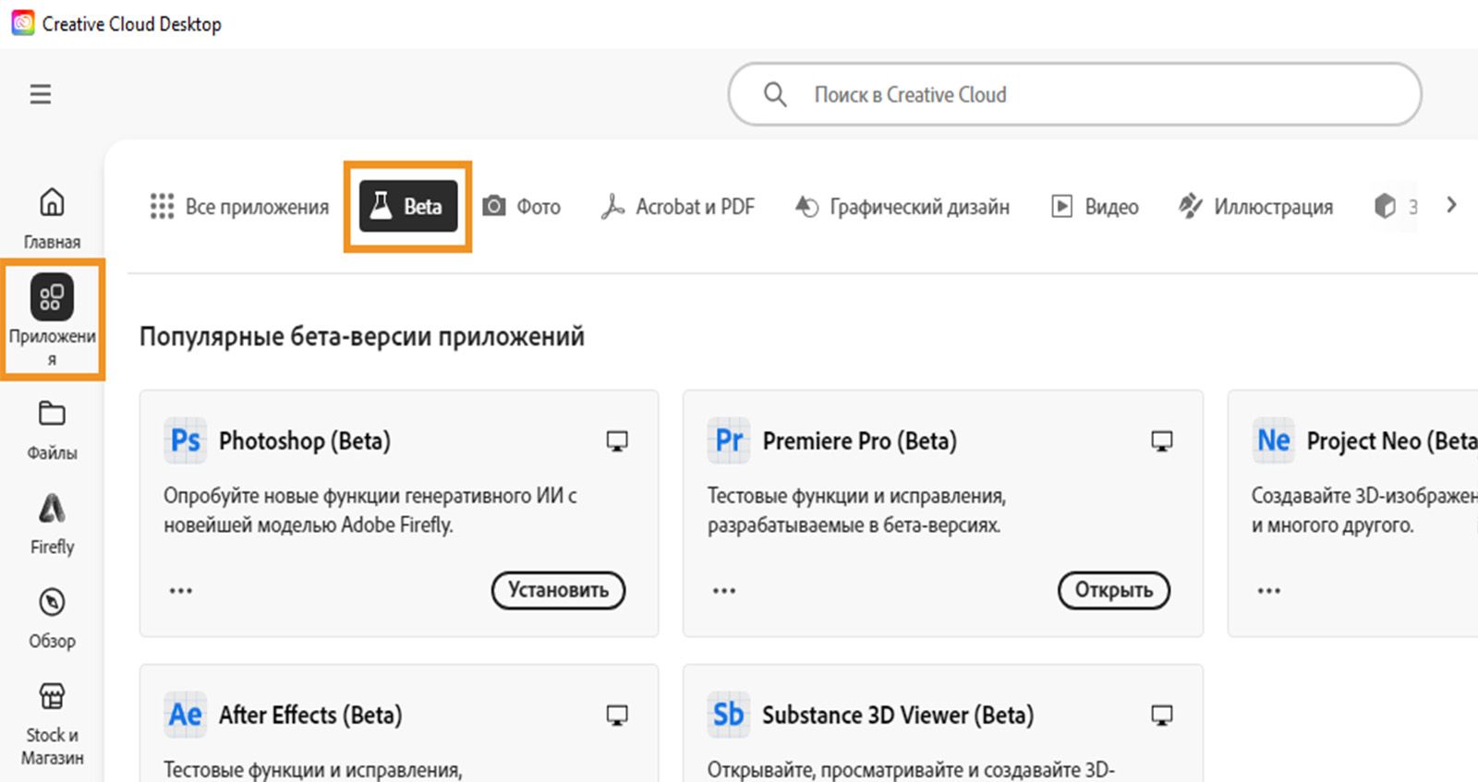Select the Графический дизайн tab
This screenshot has height=782, width=1478.
point(902,206)
